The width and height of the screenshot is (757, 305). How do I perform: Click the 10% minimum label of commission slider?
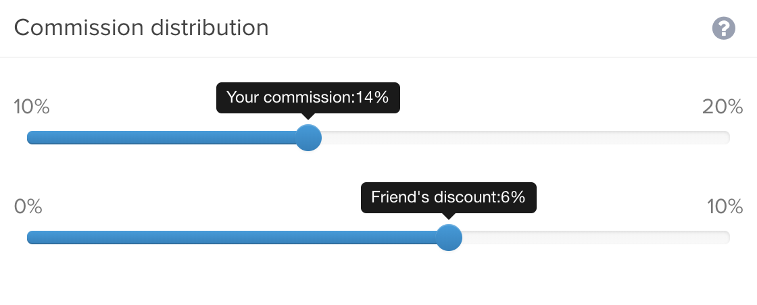(x=31, y=107)
